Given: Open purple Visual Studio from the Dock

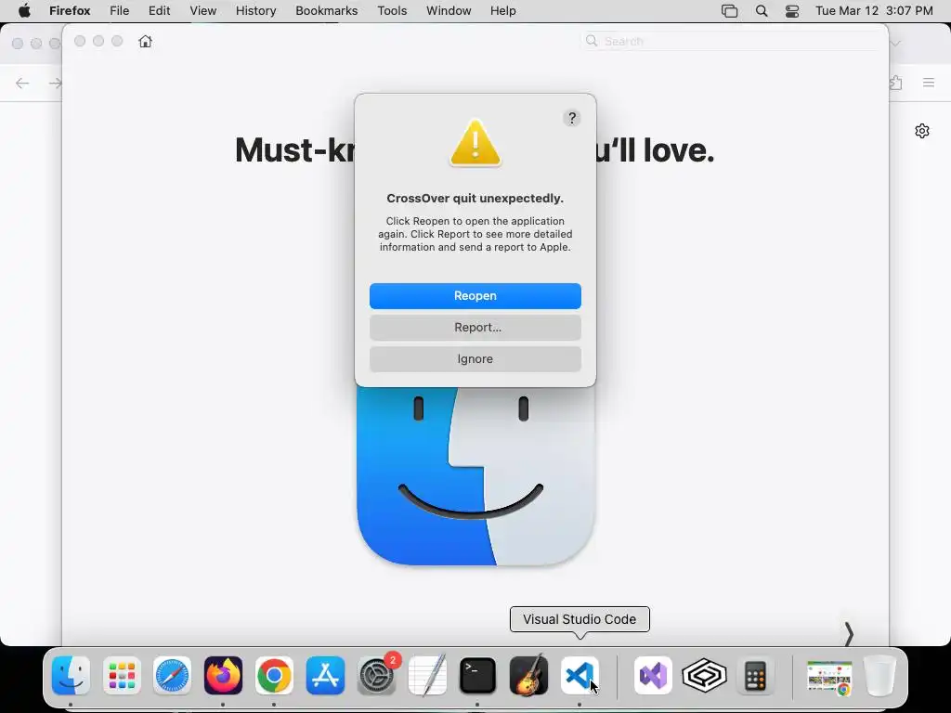Looking at the screenshot, I should click(653, 676).
